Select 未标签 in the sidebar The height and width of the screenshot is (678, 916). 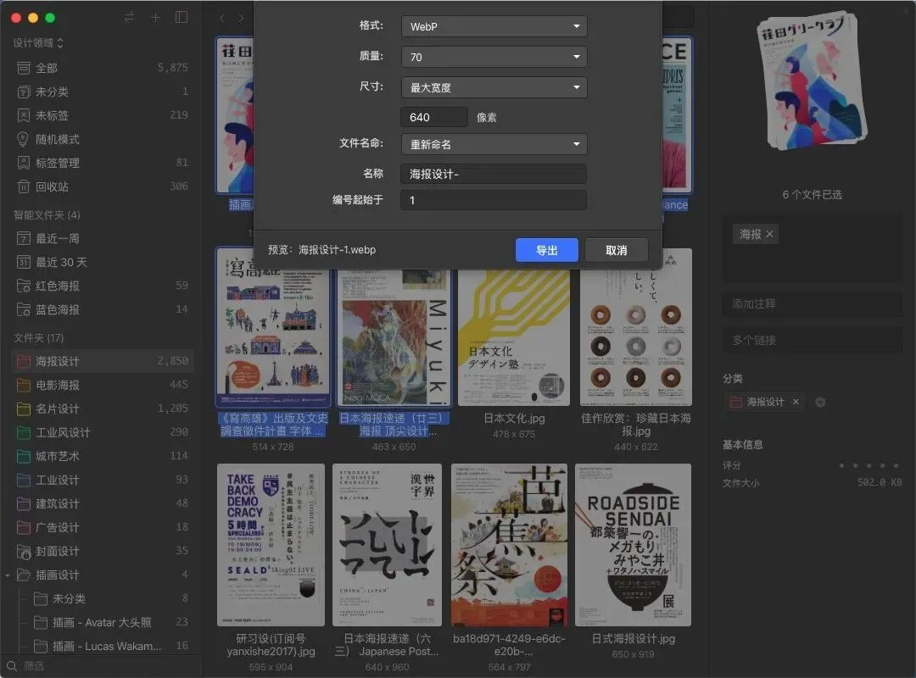(103, 115)
